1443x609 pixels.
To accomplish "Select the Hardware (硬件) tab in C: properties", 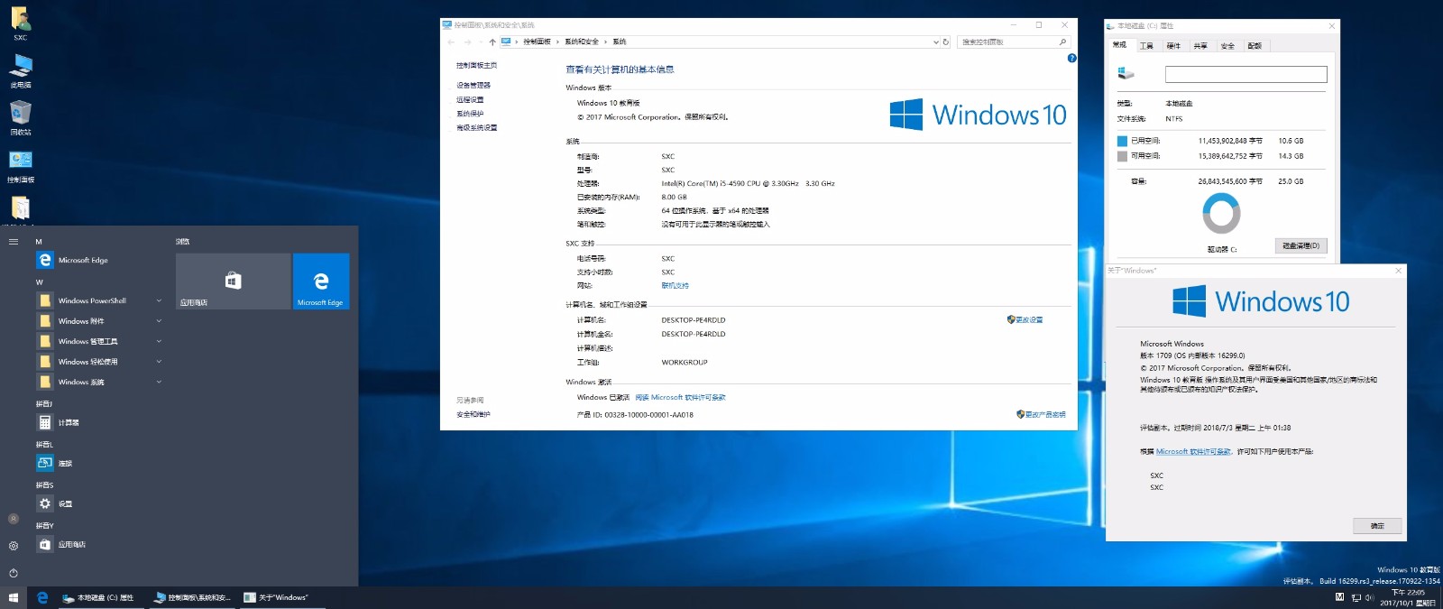I will pos(1173,46).
